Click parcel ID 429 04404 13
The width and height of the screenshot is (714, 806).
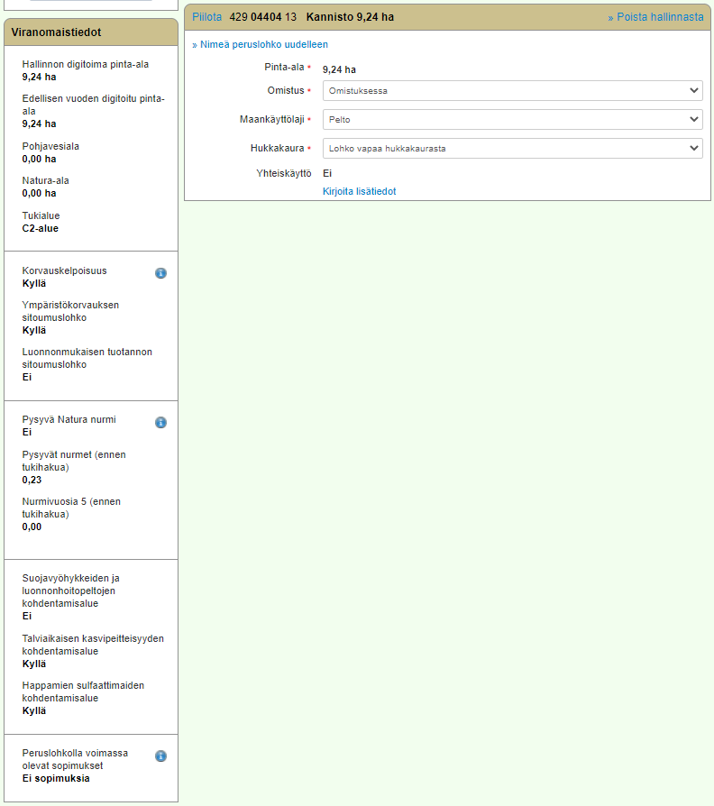[x=262, y=17]
